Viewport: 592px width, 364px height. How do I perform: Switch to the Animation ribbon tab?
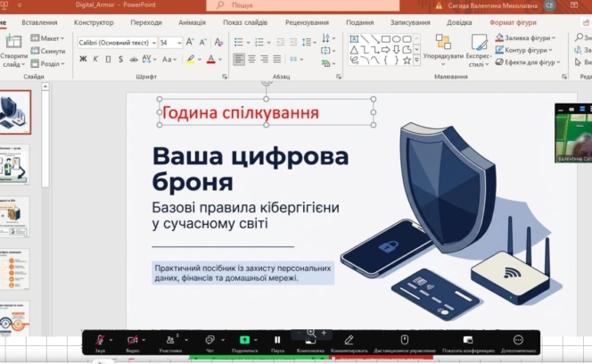(191, 21)
